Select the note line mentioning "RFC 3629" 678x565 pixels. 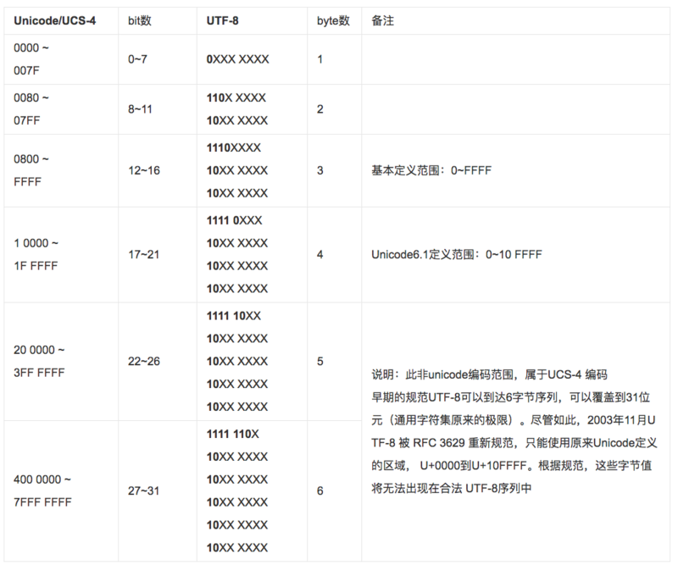pos(514,443)
